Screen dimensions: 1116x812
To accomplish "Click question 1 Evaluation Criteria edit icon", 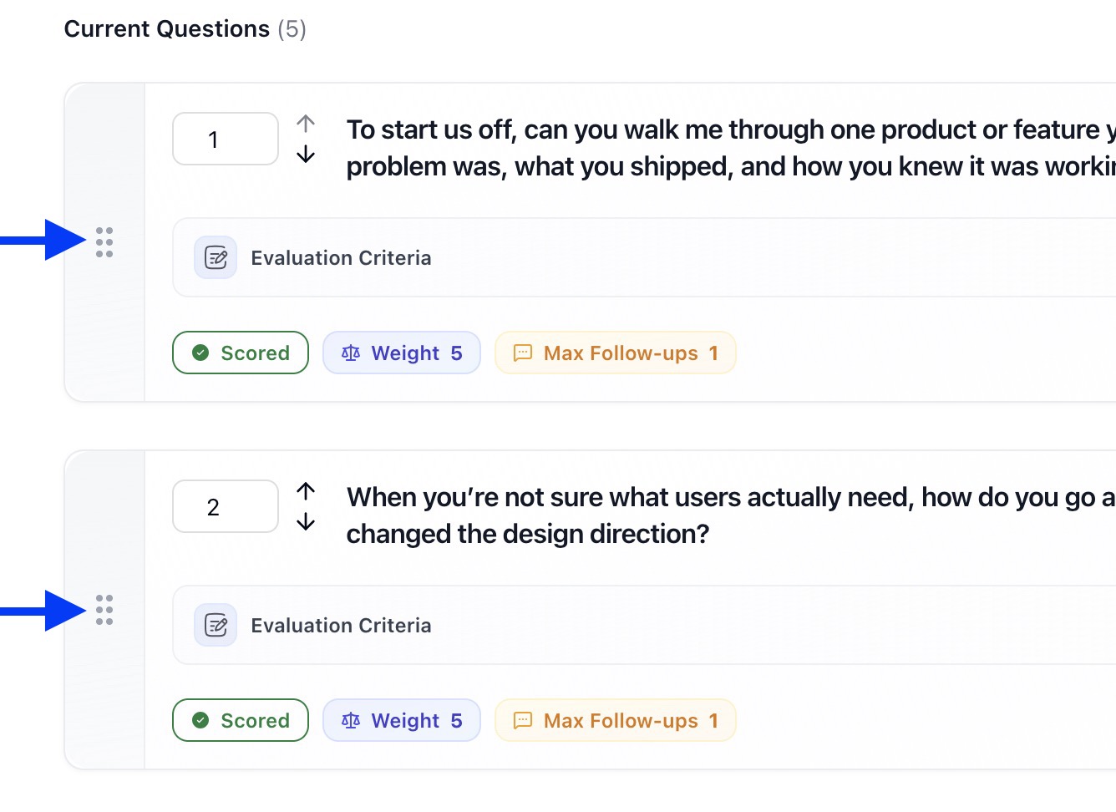I will [x=216, y=257].
